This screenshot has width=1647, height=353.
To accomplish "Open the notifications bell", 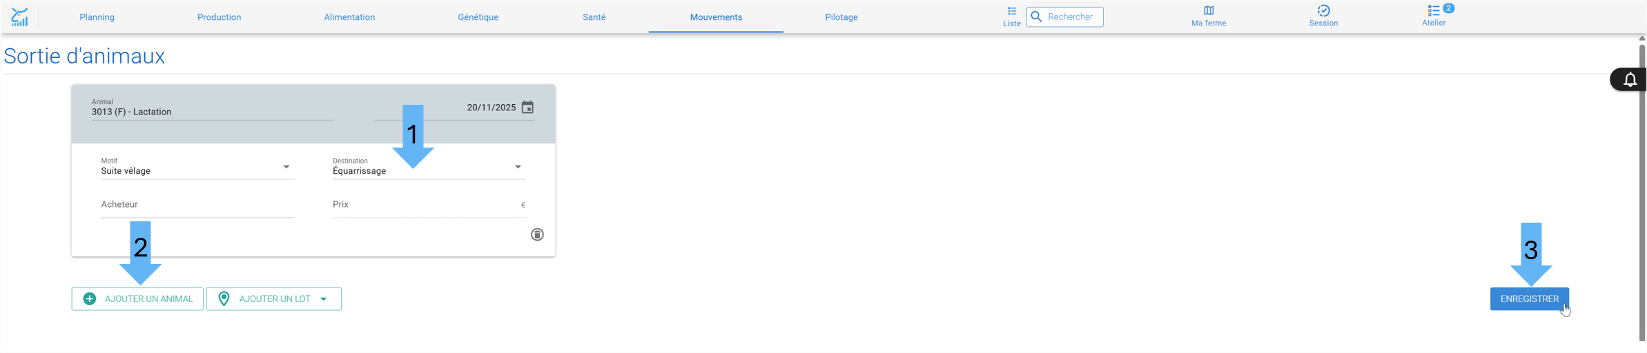I will coord(1630,80).
